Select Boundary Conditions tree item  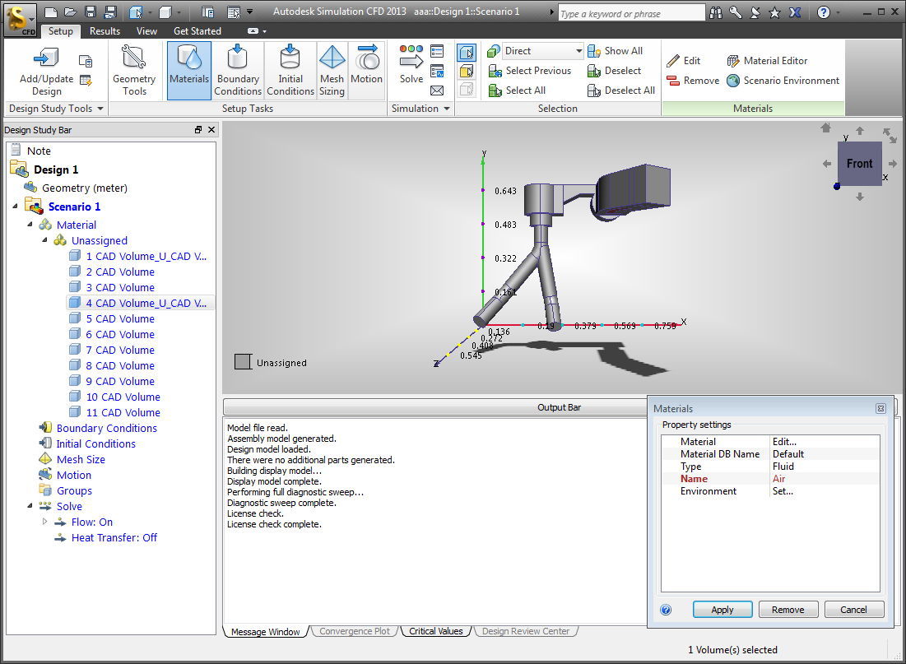coord(107,428)
